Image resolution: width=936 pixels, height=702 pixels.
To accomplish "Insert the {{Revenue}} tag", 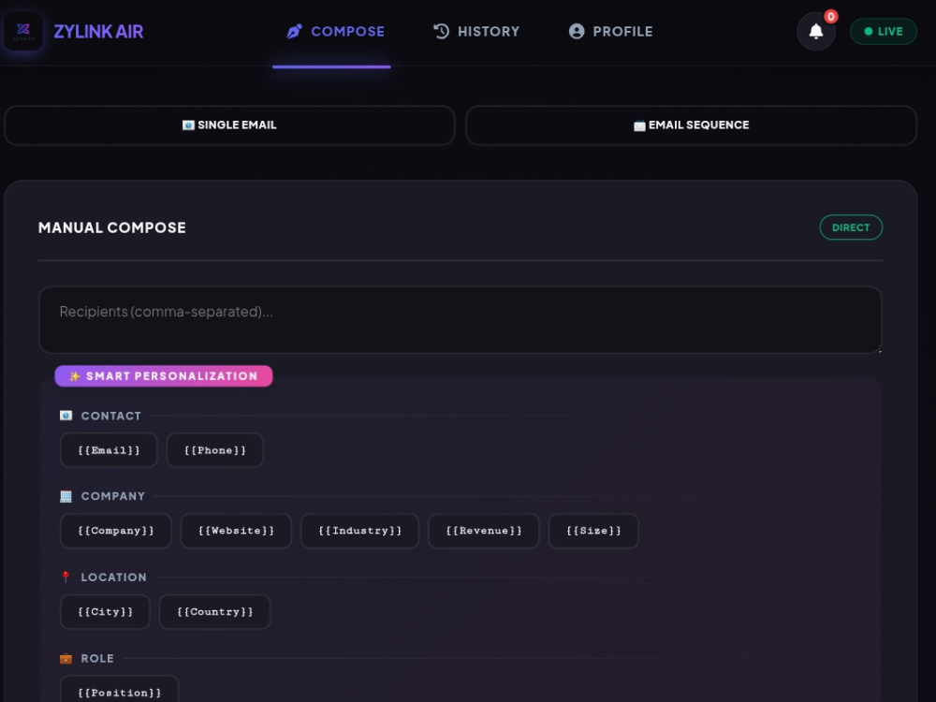I will pyautogui.click(x=484, y=532).
